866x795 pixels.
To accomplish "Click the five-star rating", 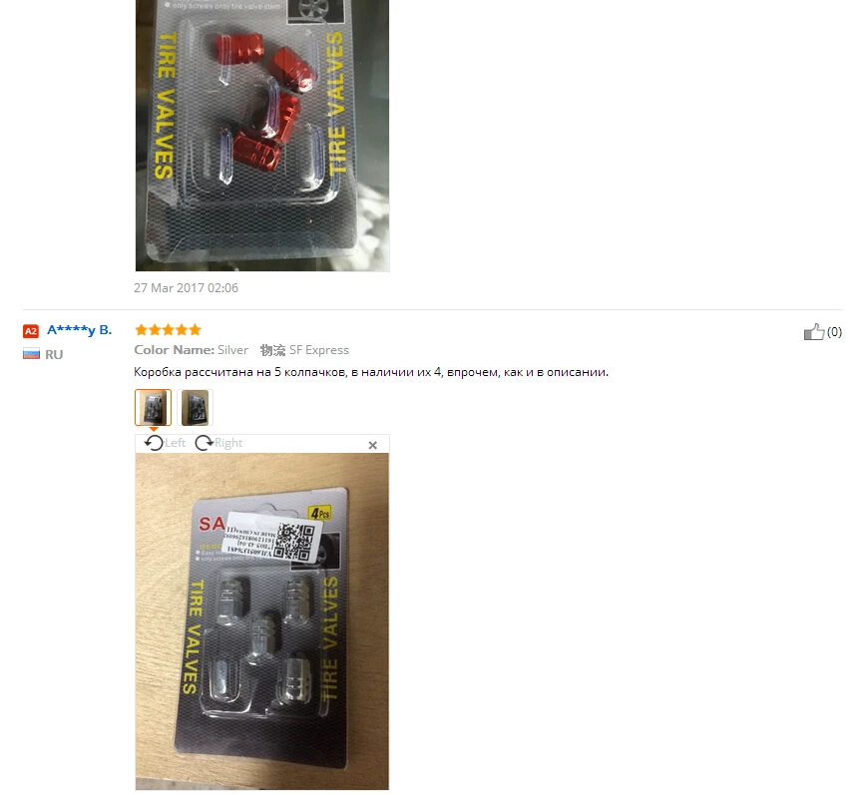I will [168, 330].
